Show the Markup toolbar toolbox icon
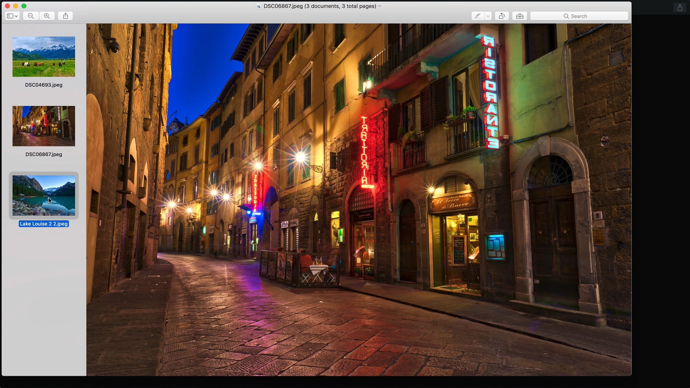 tap(520, 16)
